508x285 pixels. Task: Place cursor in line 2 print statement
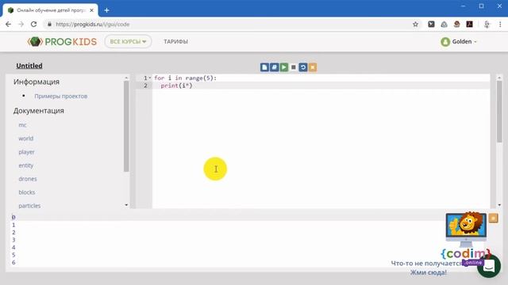(176, 85)
